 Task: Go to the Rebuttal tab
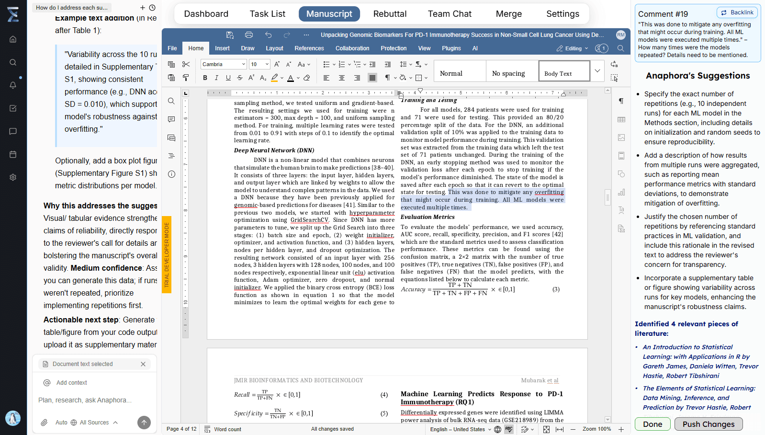(x=390, y=14)
